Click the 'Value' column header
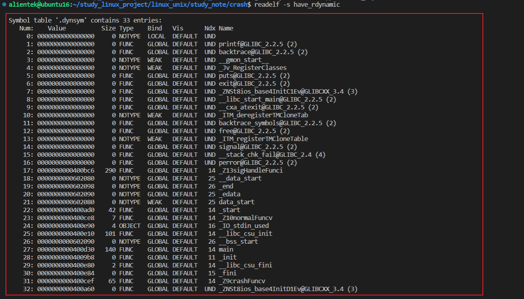 pos(57,28)
